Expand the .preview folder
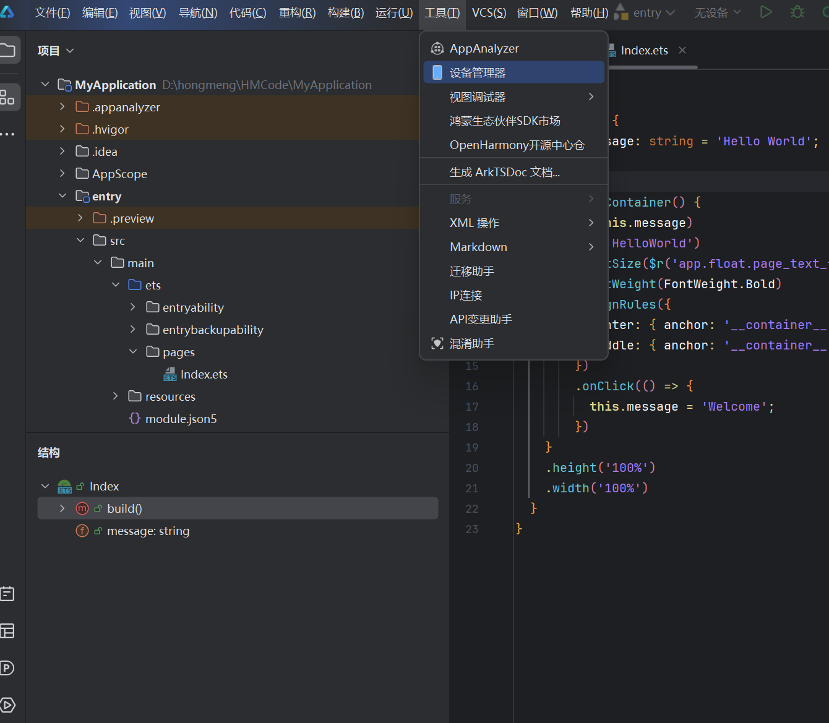 coord(80,218)
